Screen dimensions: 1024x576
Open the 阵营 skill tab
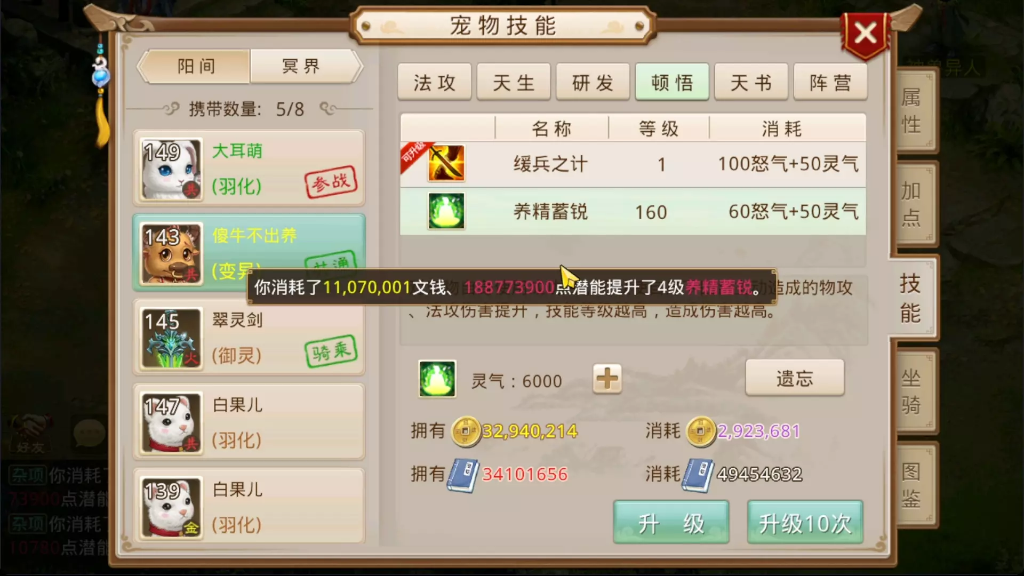830,82
